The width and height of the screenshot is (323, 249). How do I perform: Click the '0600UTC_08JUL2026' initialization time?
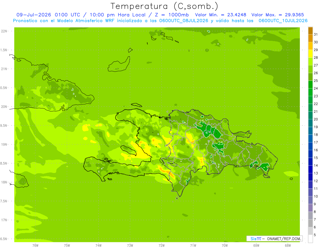pyautogui.click(x=184, y=21)
